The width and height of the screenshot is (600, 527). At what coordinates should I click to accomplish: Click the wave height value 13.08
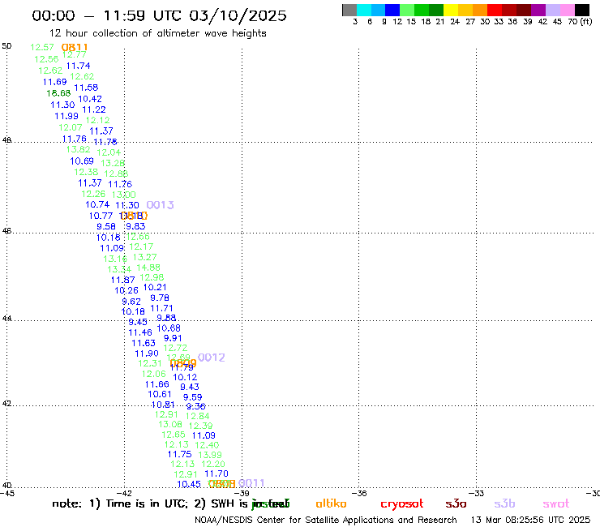point(170,424)
